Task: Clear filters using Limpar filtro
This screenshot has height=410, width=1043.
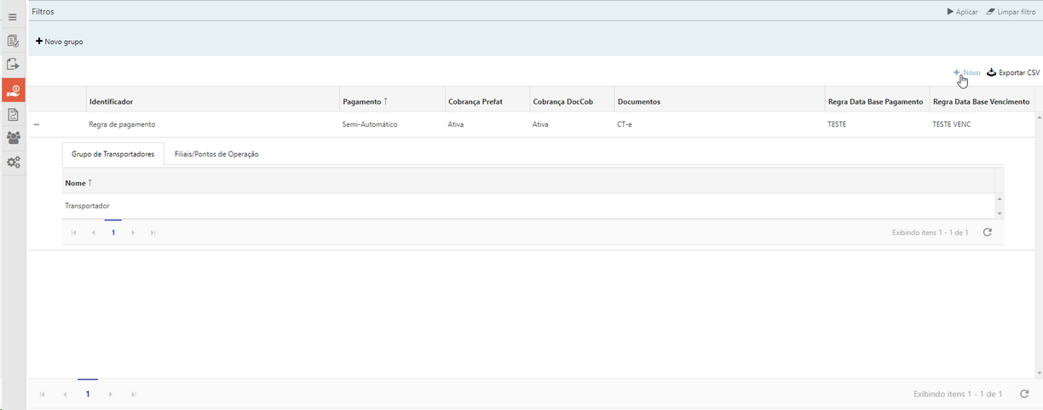Action: click(x=1011, y=12)
